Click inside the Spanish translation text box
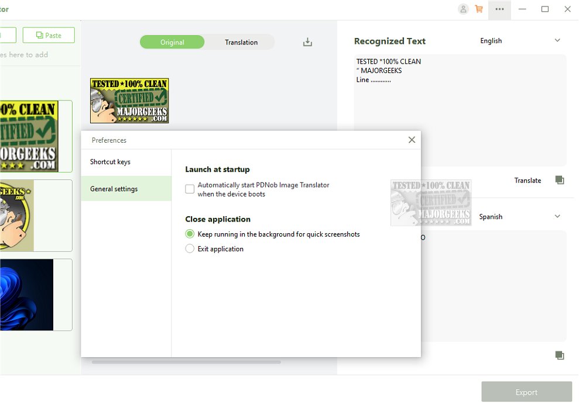Viewport: 579px width, 408px height. pos(494,286)
